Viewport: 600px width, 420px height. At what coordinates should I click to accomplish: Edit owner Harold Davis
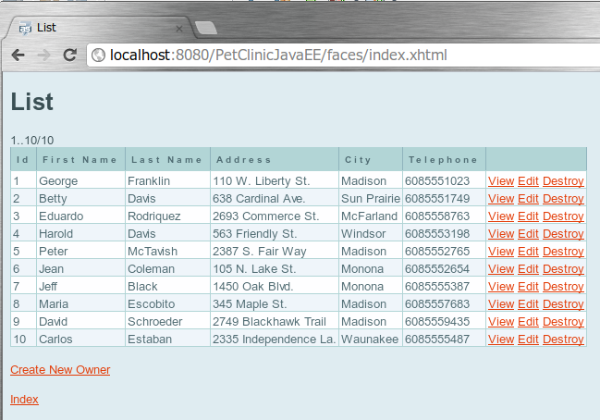click(528, 234)
